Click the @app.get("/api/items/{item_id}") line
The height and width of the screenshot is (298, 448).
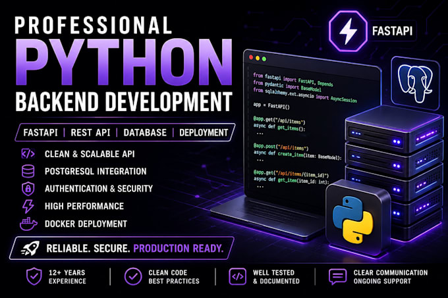pyautogui.click(x=291, y=174)
